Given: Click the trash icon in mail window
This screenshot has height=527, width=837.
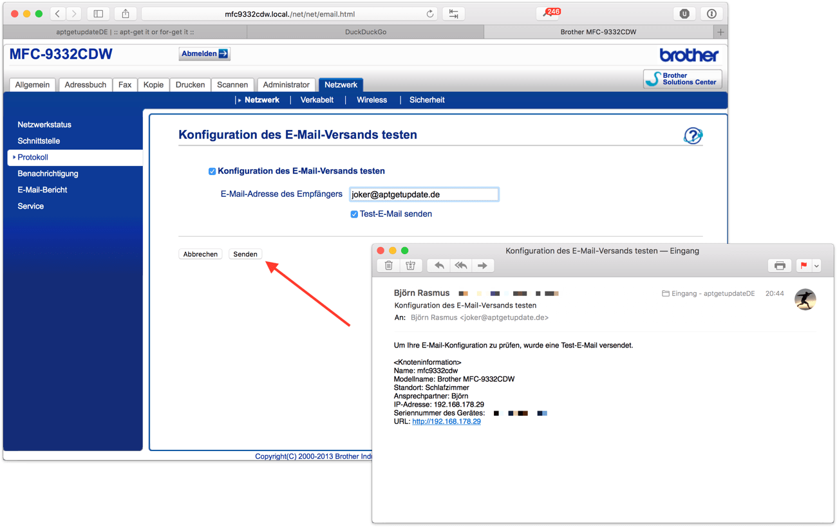Looking at the screenshot, I should pyautogui.click(x=388, y=266).
